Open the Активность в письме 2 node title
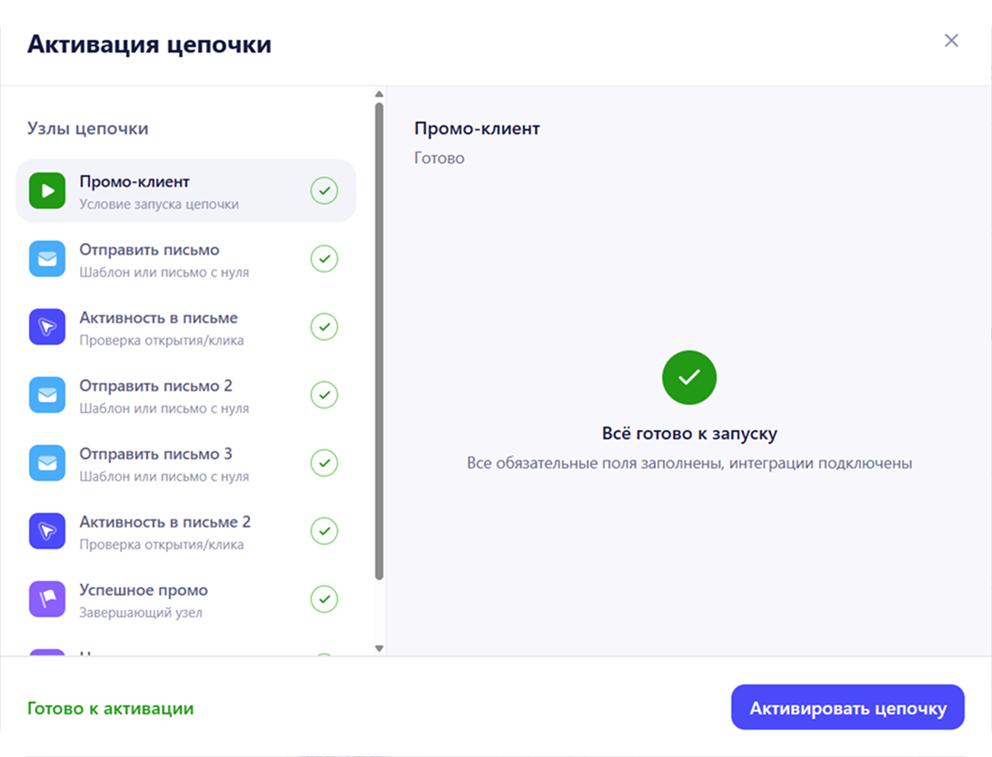The image size is (992, 757). [x=164, y=522]
